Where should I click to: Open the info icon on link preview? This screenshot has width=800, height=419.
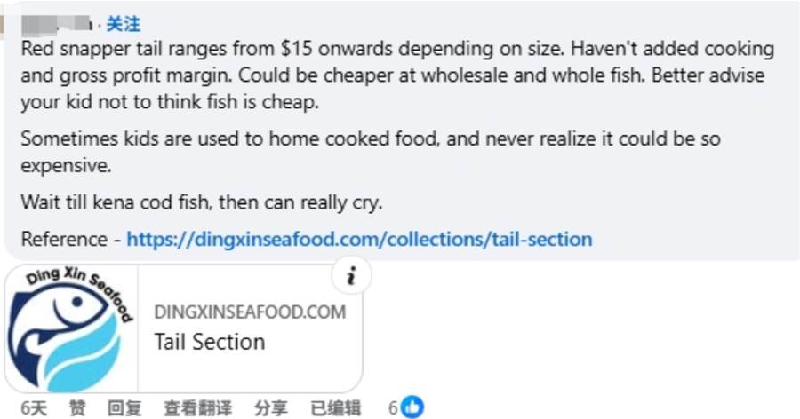tap(351, 276)
